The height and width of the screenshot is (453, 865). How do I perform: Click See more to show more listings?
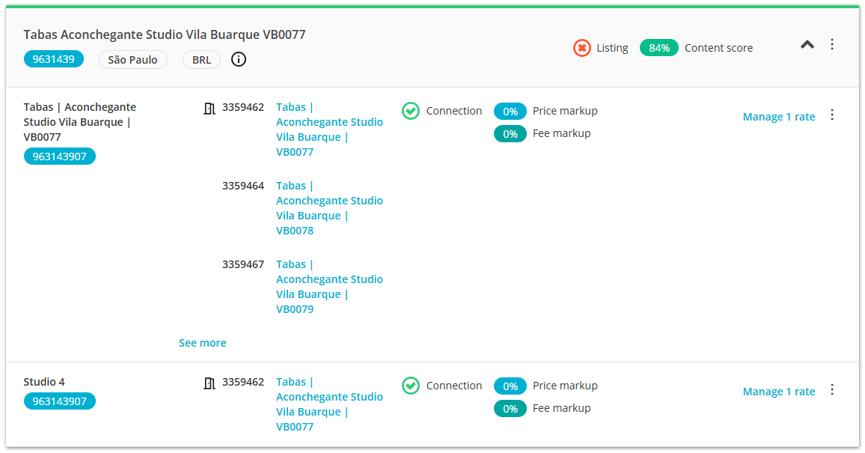tap(203, 343)
